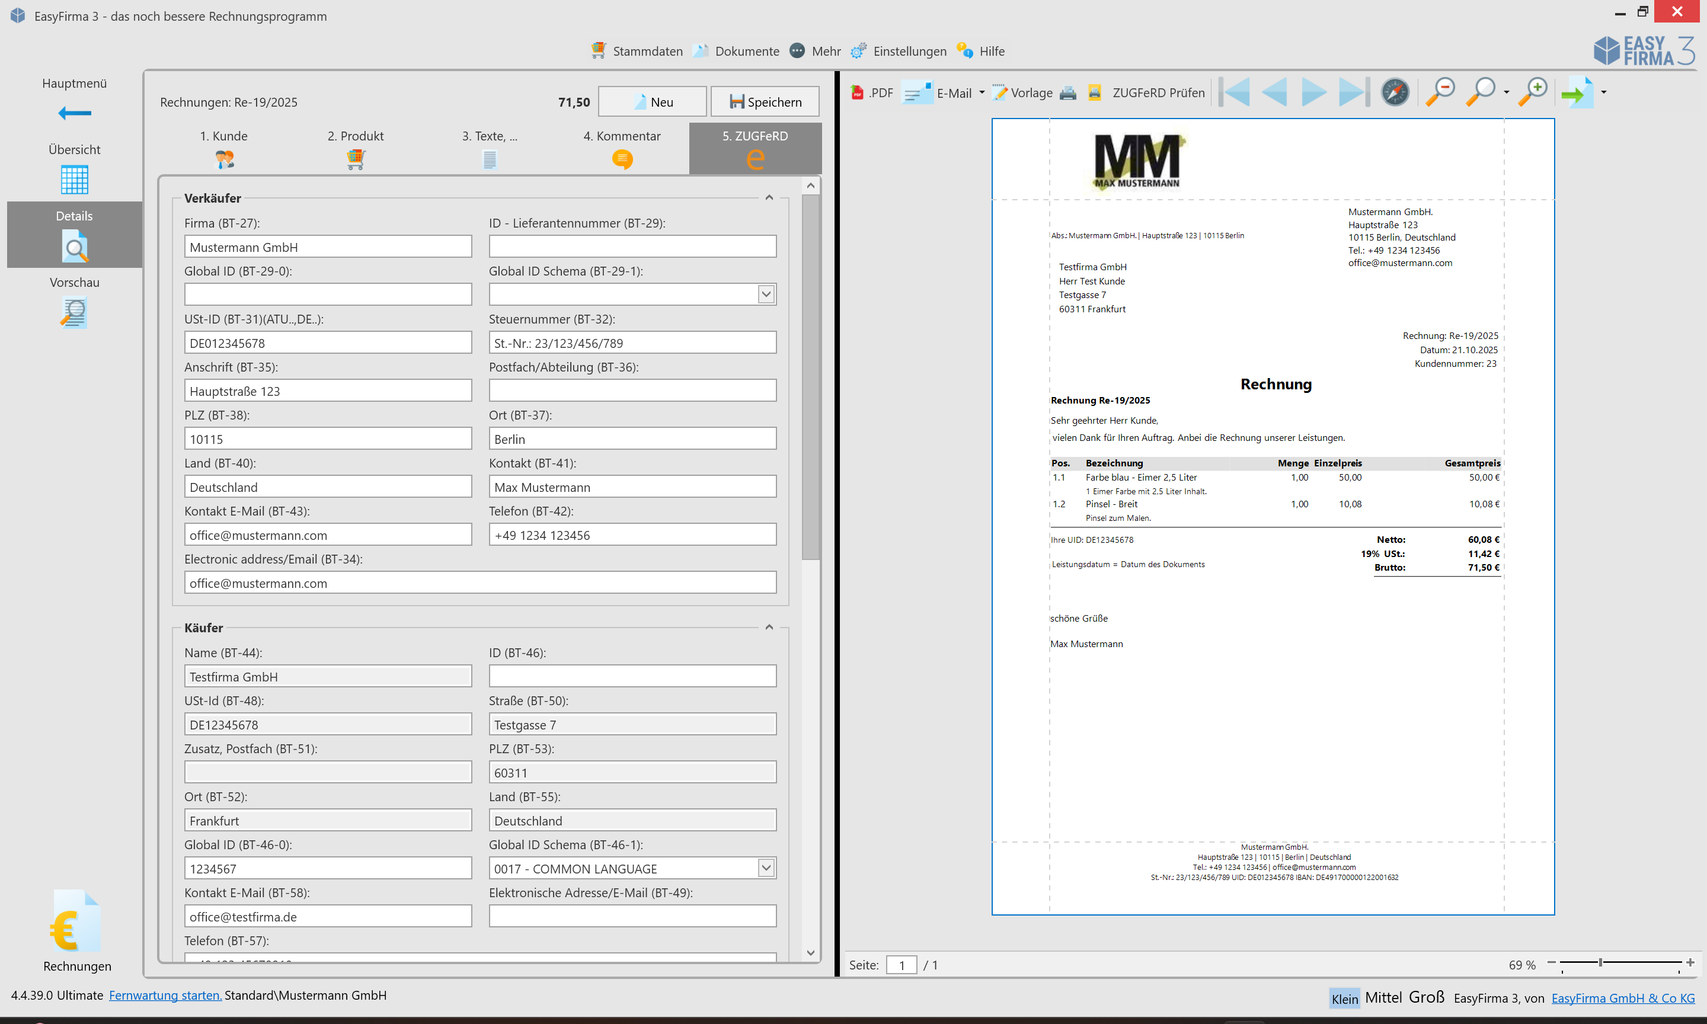Select Groß font size option

tap(1426, 998)
